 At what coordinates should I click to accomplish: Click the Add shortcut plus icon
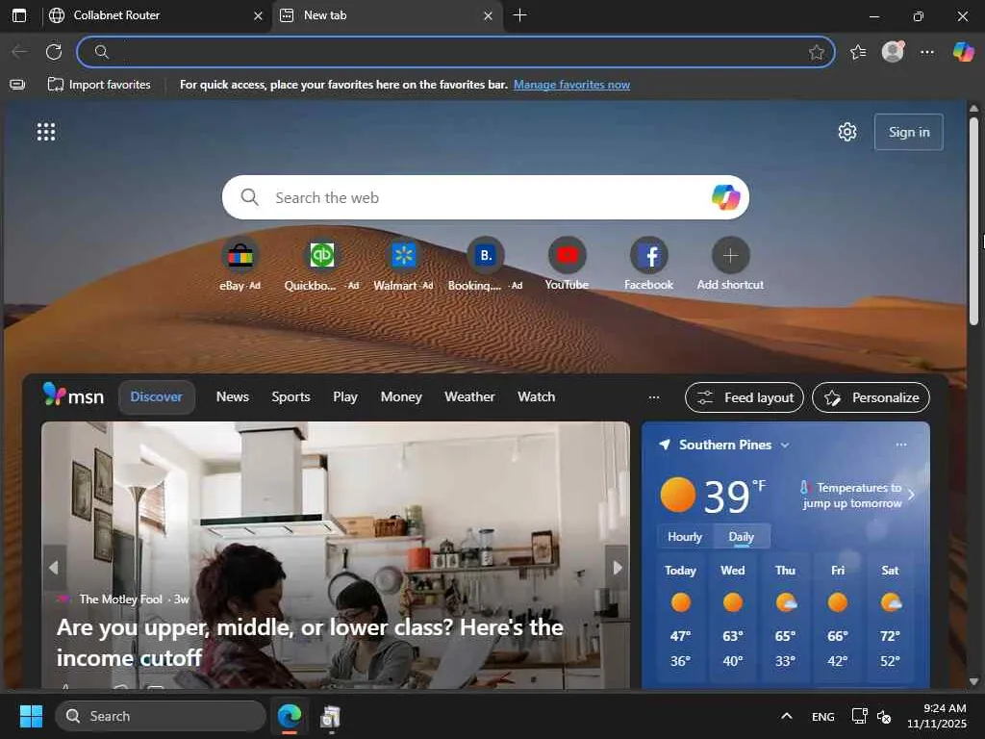[730, 256]
